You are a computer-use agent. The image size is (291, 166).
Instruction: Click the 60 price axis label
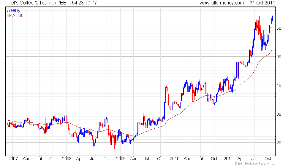tap(279, 28)
